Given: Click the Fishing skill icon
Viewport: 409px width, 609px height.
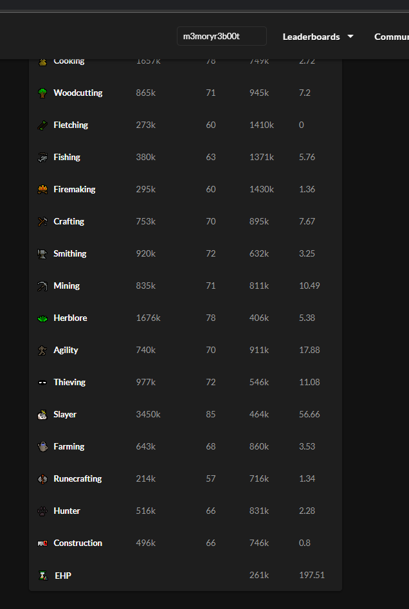Looking at the screenshot, I should [42, 158].
